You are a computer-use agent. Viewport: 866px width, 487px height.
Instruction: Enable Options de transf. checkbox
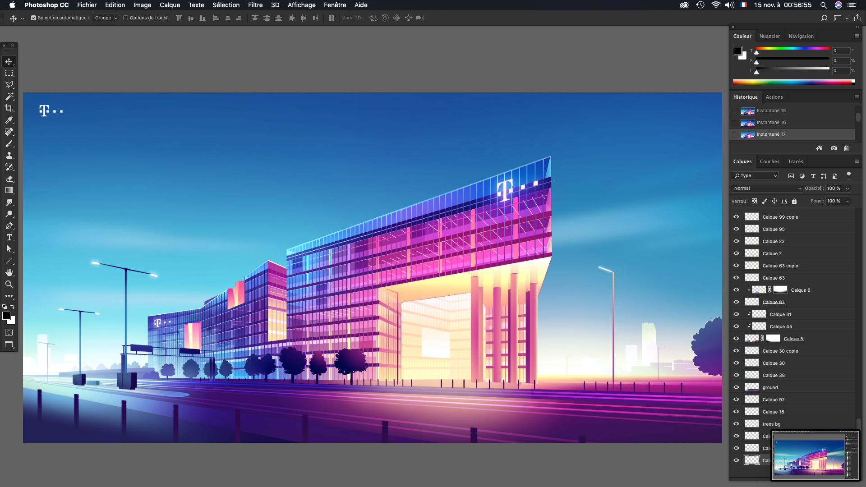(126, 18)
